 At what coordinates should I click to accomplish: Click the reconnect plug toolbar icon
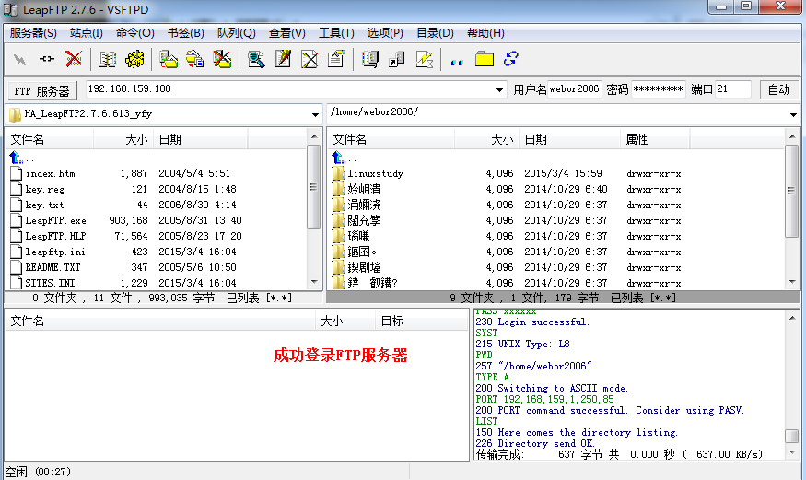(47, 59)
